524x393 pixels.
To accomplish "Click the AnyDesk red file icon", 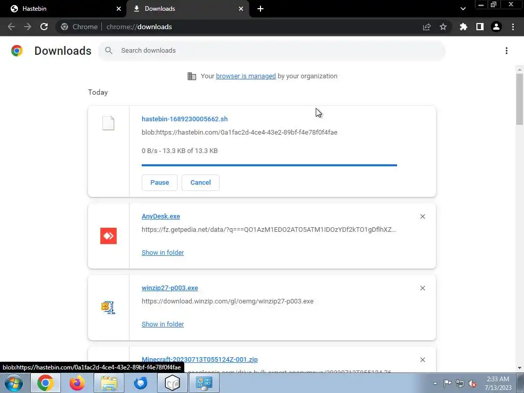I will click(x=108, y=235).
